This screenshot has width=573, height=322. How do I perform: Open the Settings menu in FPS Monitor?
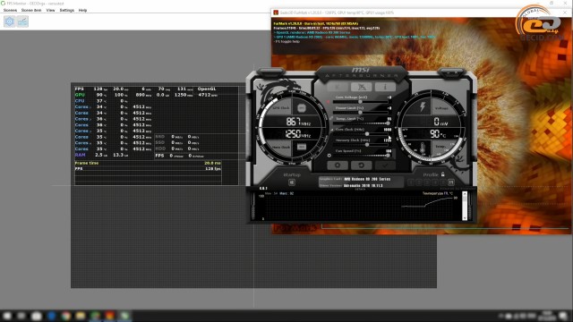[67, 10]
